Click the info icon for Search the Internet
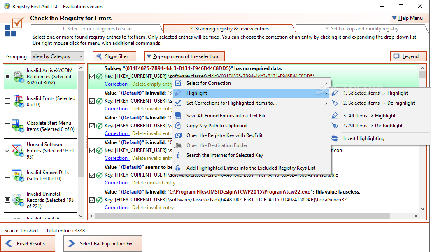Viewport: 431px width, 252px height. [178, 155]
